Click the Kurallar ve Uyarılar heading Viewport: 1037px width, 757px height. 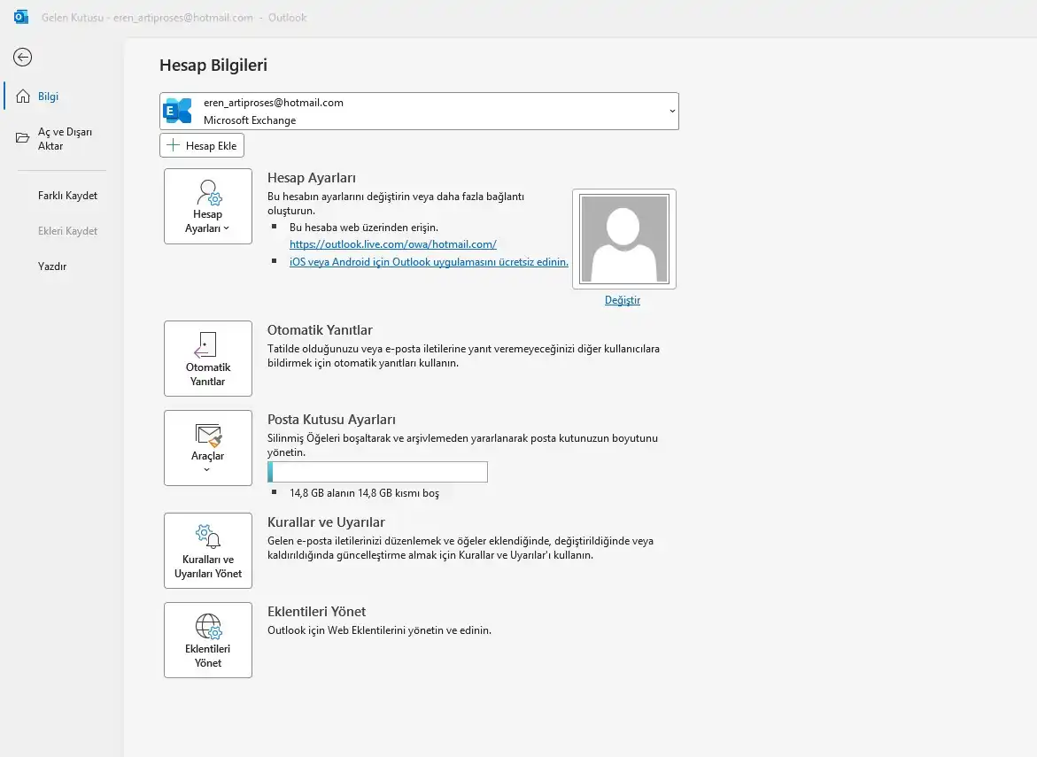point(326,522)
